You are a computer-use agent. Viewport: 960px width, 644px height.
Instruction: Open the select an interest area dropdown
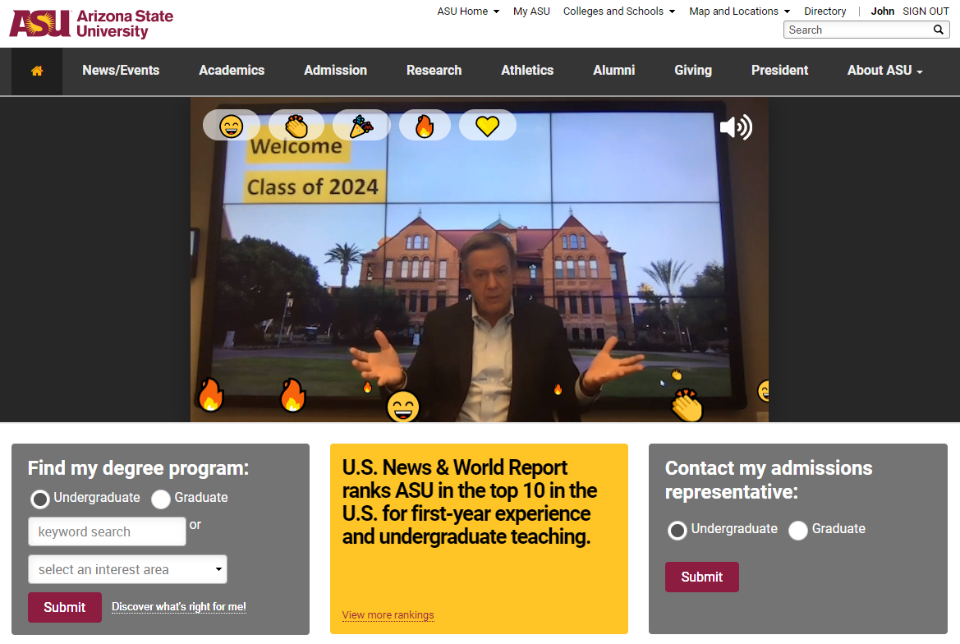point(127,569)
